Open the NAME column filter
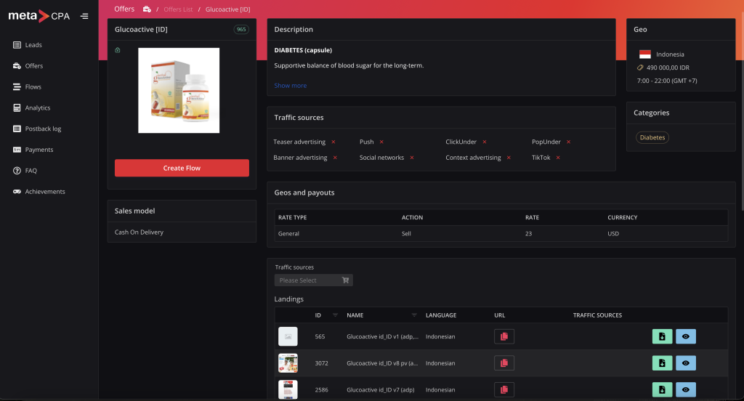 click(414, 315)
